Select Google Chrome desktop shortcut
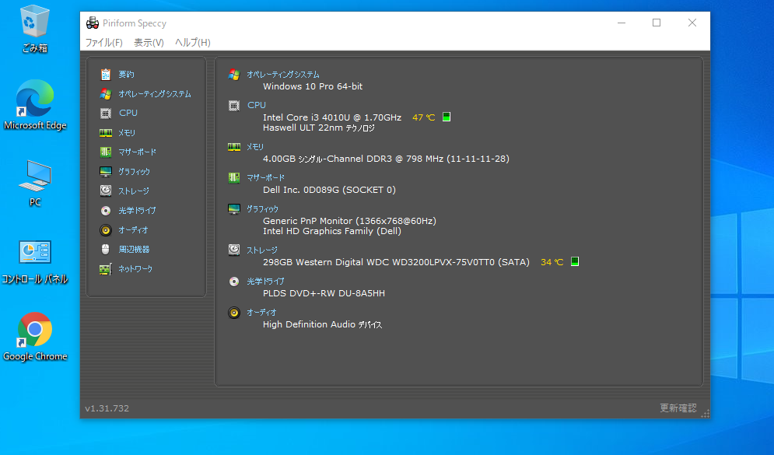The image size is (774, 455). click(34, 337)
